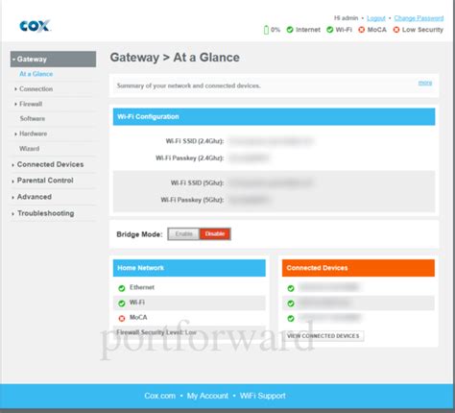
Task: Click the Hi admin greeting text
Action: (x=346, y=18)
